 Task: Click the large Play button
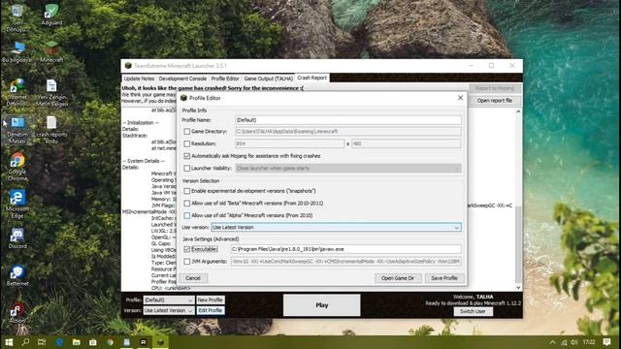pos(321,305)
